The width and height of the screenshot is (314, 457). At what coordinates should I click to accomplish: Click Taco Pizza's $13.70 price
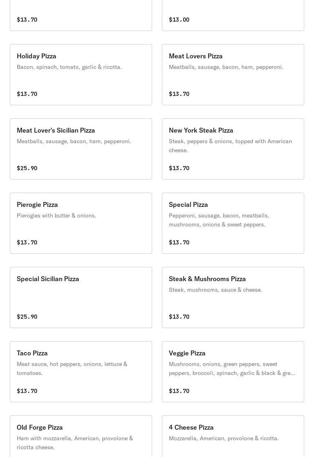coord(27,391)
